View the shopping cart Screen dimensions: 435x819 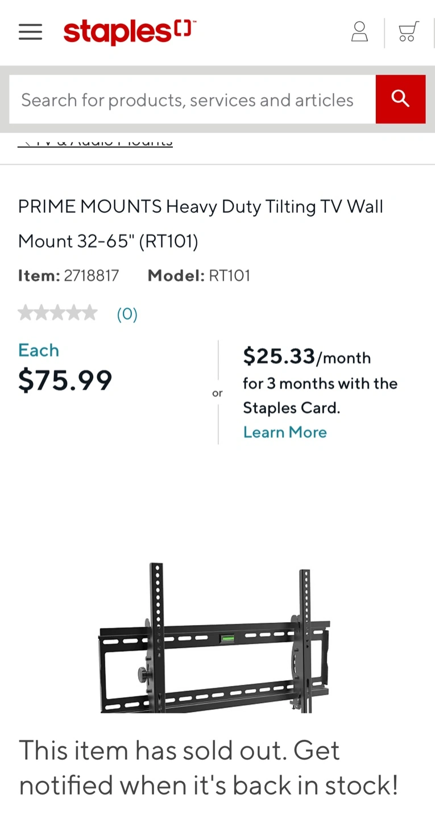[408, 32]
